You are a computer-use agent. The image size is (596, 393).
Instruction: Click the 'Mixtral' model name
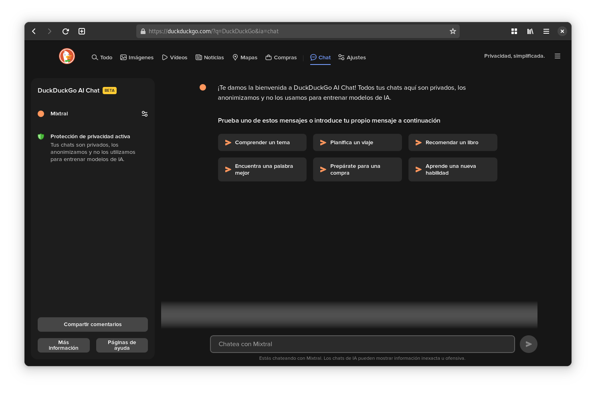pos(59,114)
